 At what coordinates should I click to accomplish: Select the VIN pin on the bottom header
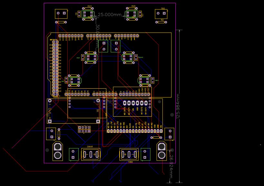click(x=161, y=131)
